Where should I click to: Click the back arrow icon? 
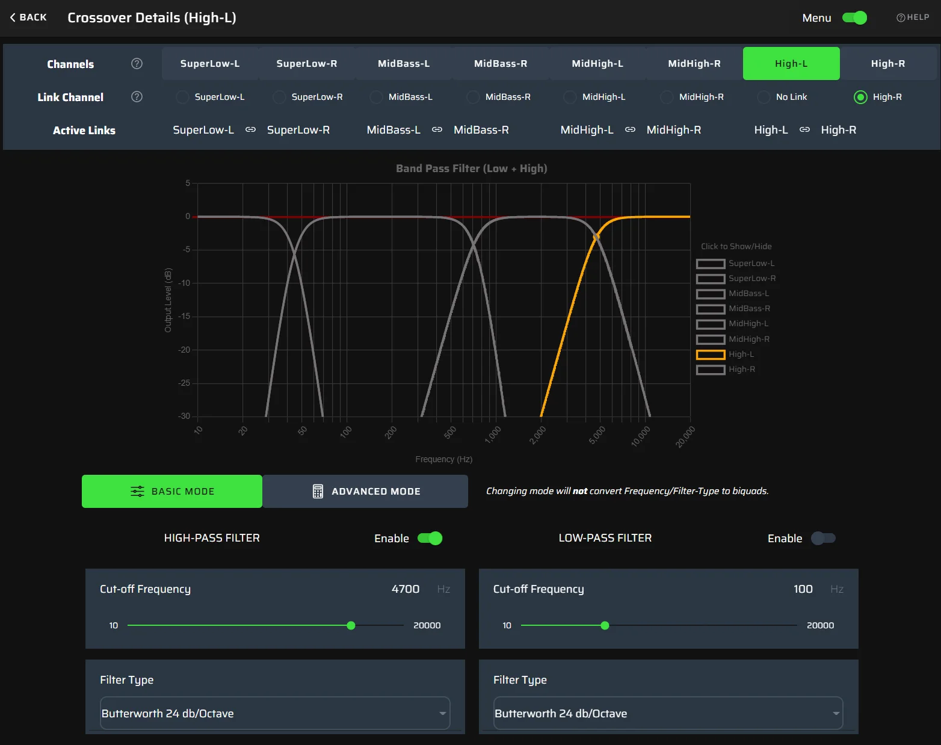13,17
